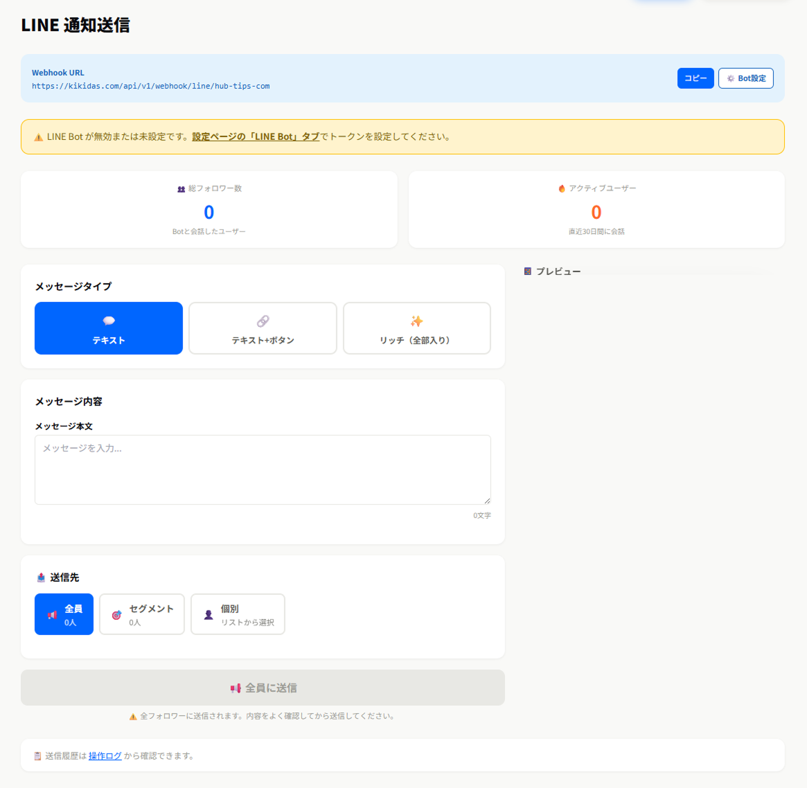Click the megaphone icon in 全員に送信 button

(236, 688)
